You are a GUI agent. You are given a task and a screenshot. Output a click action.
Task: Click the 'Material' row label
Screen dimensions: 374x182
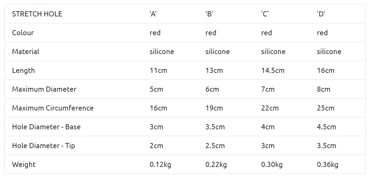(26, 52)
